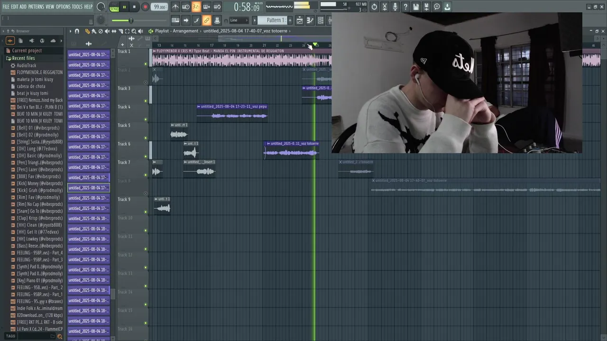607x341 pixels.
Task: Click the question mark help icon
Action: 405,7
